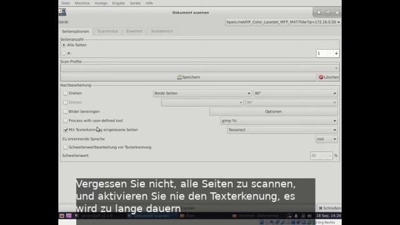400x225 pixels.
Task: Open the Beide Seiten dropdown
Action: [x=202, y=93]
